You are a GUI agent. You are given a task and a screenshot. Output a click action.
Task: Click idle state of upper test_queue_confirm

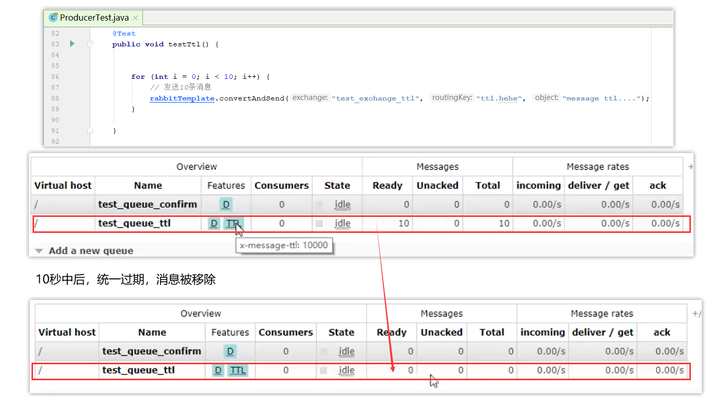coord(342,205)
